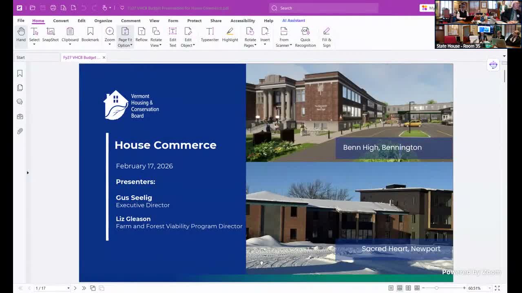Adjust the zoom slider handle
This screenshot has width=522, height=293.
tap(436, 288)
